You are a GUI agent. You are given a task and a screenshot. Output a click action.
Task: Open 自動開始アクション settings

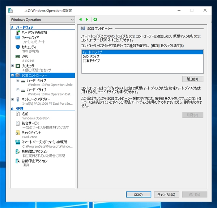pos(34,151)
